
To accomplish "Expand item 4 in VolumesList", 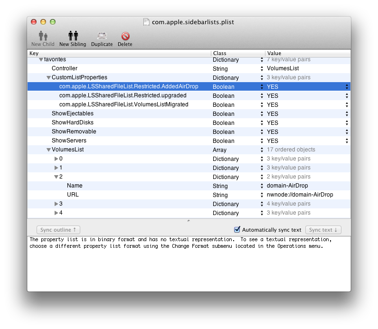I will click(x=56, y=213).
